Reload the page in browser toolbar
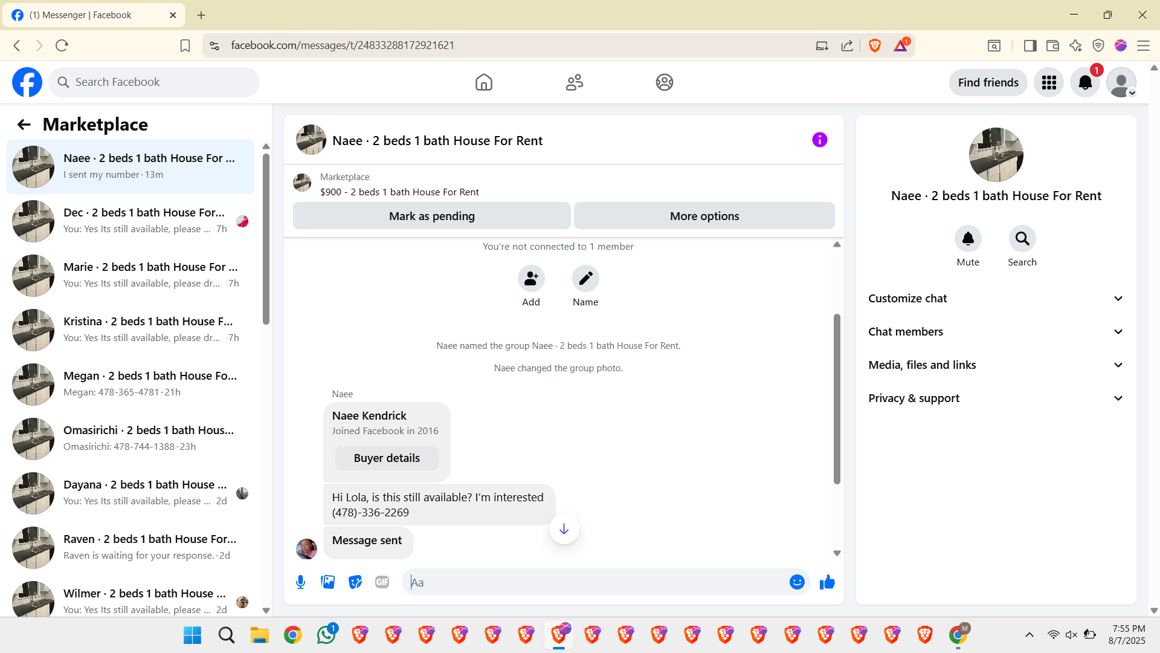Screen dimensions: 1160x653 tap(62, 45)
